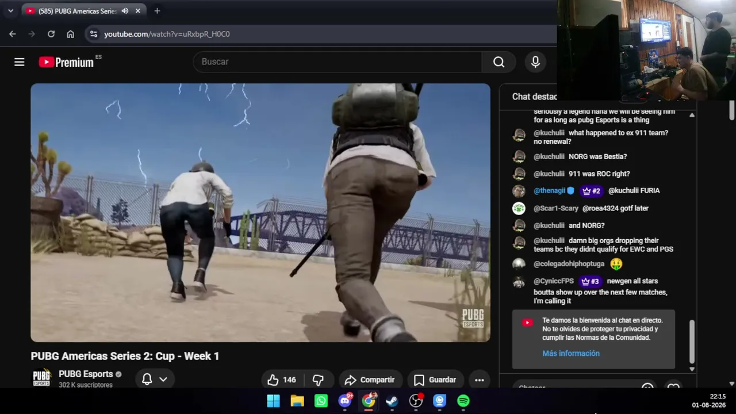
Task: Click the Más información link in chat
Action: click(x=571, y=354)
